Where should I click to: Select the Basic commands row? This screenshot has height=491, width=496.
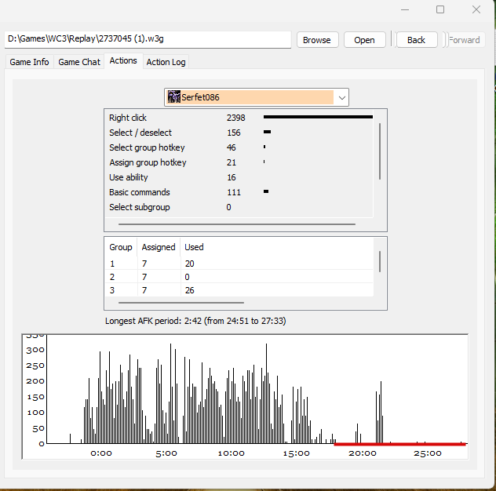(239, 192)
